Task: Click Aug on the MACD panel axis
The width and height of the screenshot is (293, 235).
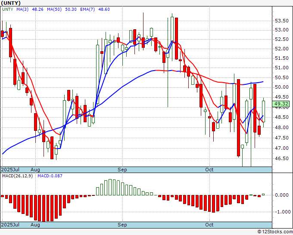Action: coord(35,225)
